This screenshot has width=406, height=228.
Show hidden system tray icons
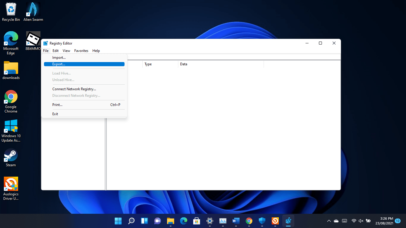329,221
